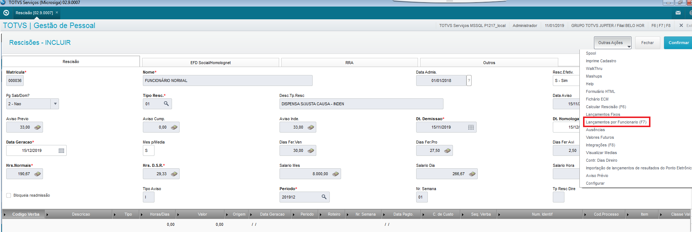The height and width of the screenshot is (232, 692).
Task: Open calendar picker for Dt. Demissao
Action: point(471,127)
